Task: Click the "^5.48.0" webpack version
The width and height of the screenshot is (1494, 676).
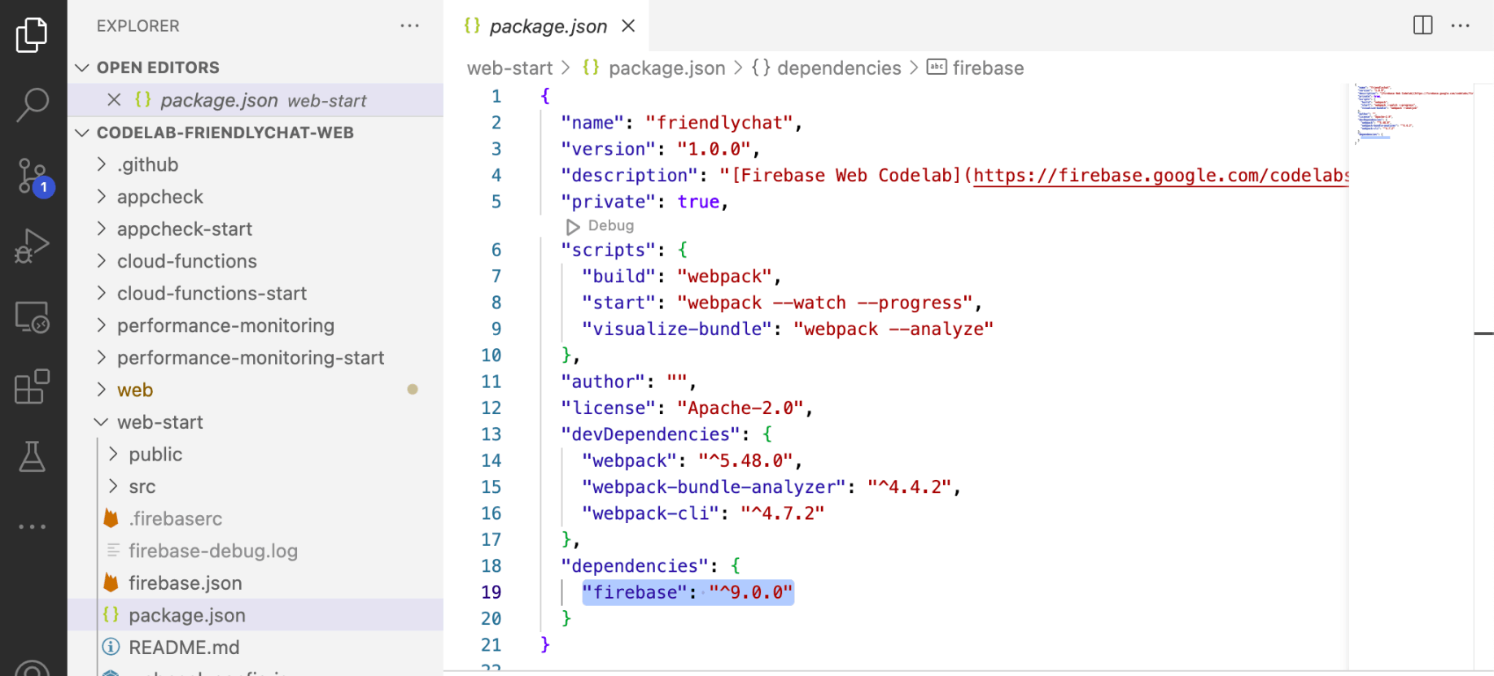Action: [745, 460]
